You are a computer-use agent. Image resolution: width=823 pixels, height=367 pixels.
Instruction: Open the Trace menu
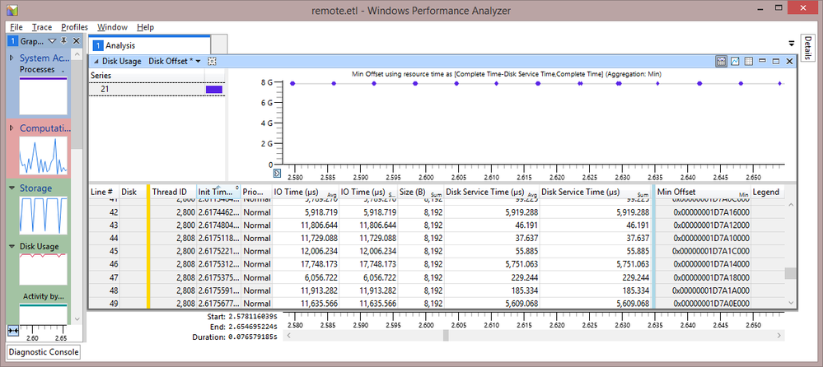41,27
